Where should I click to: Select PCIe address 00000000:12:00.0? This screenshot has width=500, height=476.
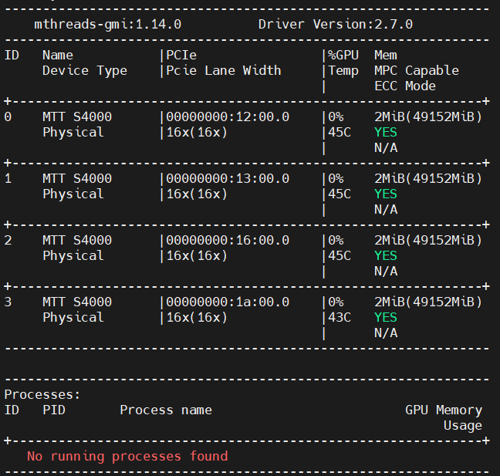[228, 116]
